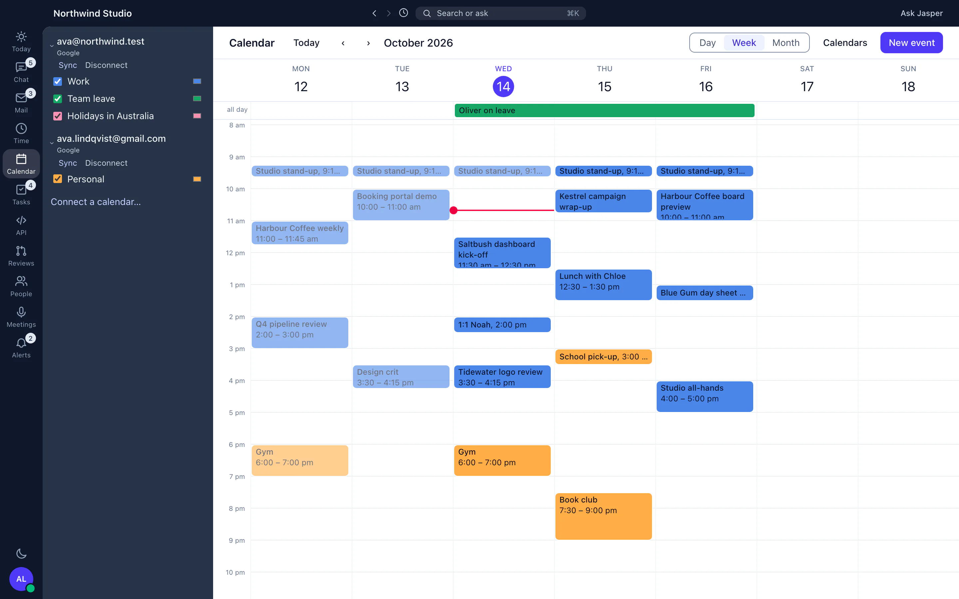
Task: Open Alerts bell icon
Action: click(21, 347)
